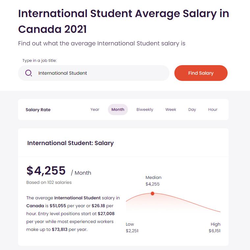Click the Find Salary button
Image resolution: width=250 pixels, height=250 pixels.
pyautogui.click(x=201, y=73)
